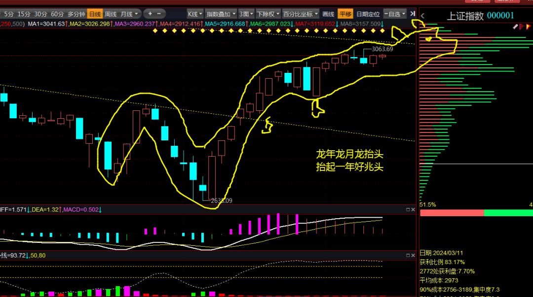Viewport: 533px width, 297px height.
Task: Maximize the MACD indicator panel
Action: pyautogui.click(x=408, y=210)
